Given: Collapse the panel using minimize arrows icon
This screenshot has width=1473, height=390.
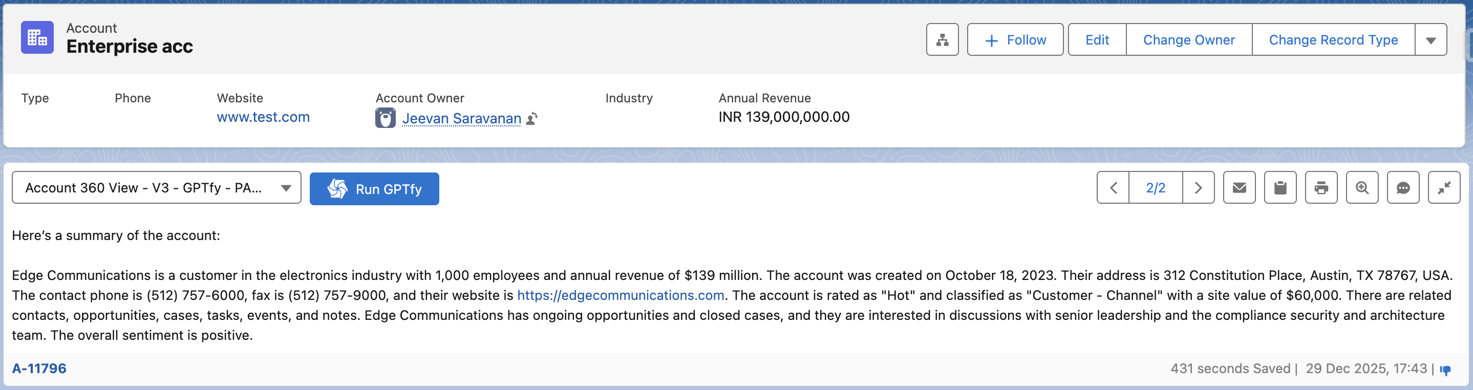Looking at the screenshot, I should (1443, 187).
